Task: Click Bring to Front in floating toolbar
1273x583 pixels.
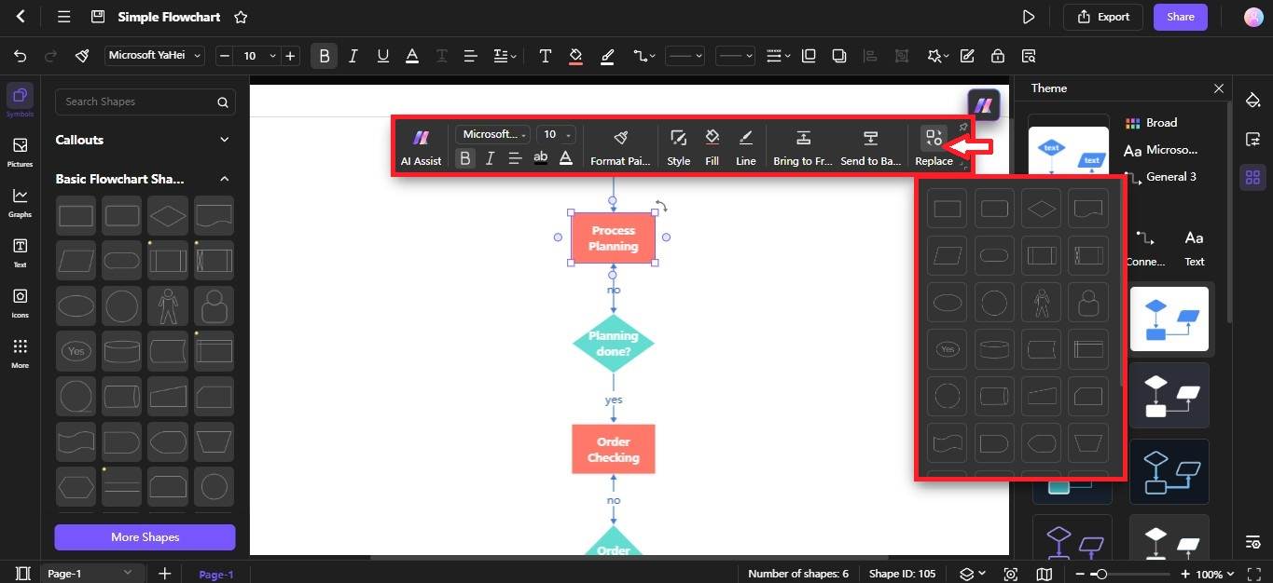Action: click(x=802, y=147)
